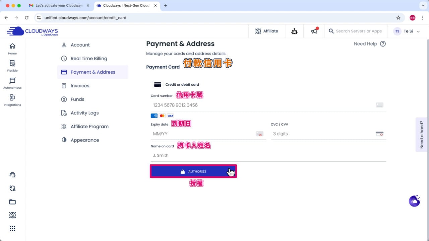Open Chrome's three-dot browser menu
429x241 pixels.
click(423, 17)
